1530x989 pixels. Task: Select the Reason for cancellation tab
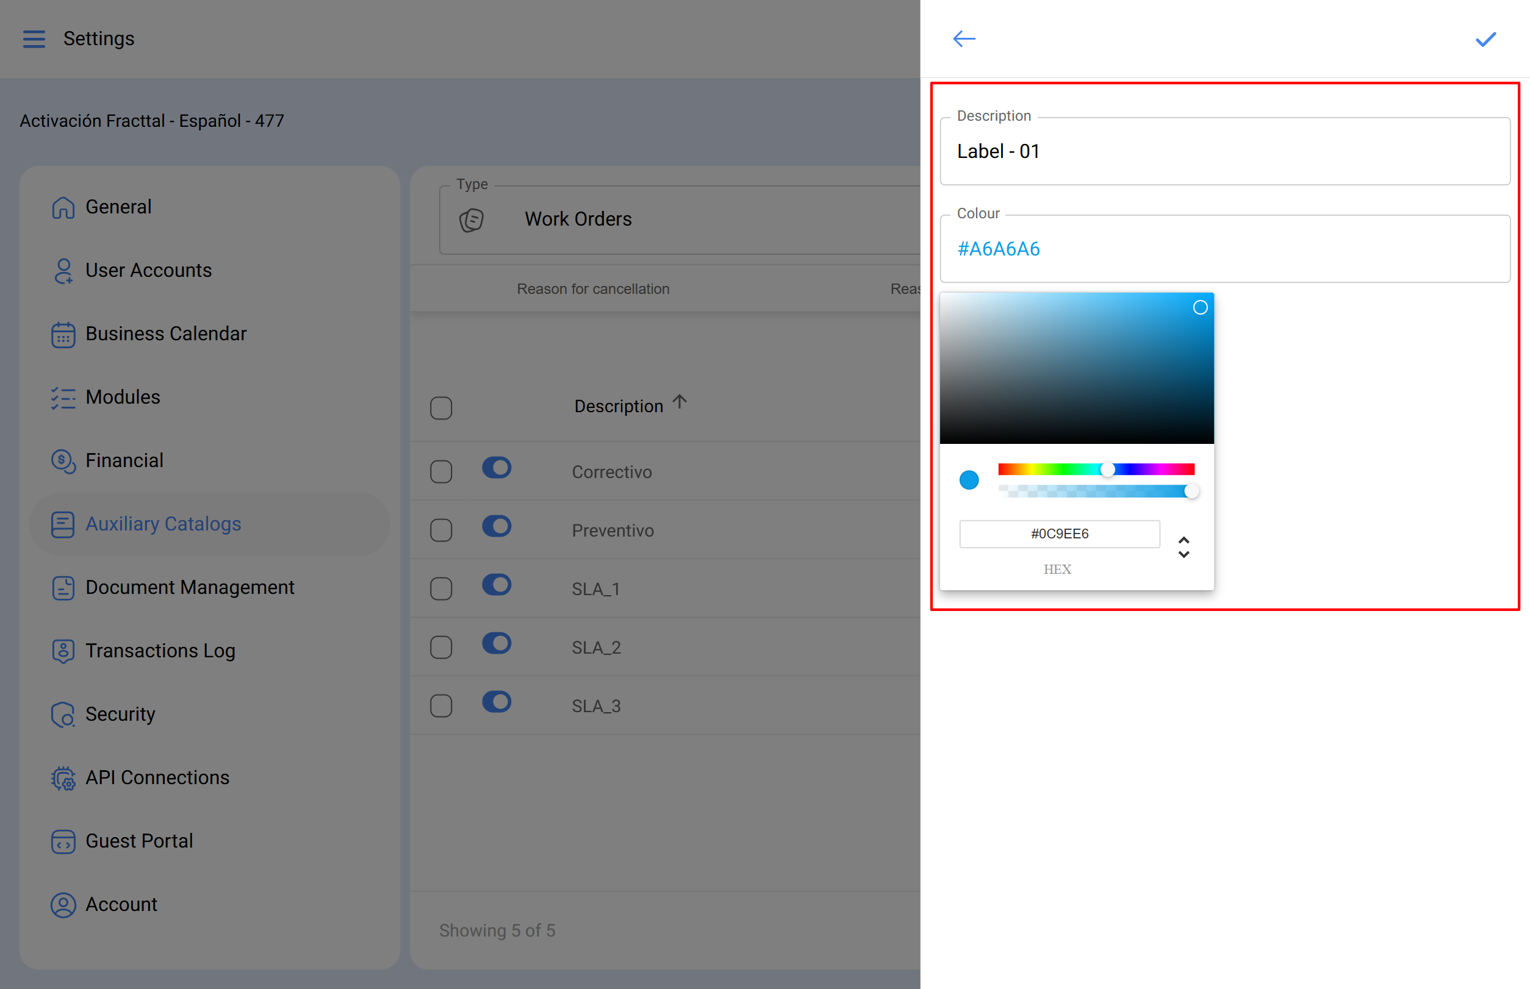tap(592, 289)
